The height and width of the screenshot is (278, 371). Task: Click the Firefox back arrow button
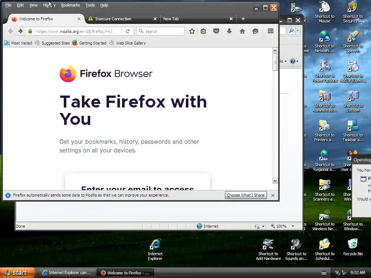[x=11, y=31]
